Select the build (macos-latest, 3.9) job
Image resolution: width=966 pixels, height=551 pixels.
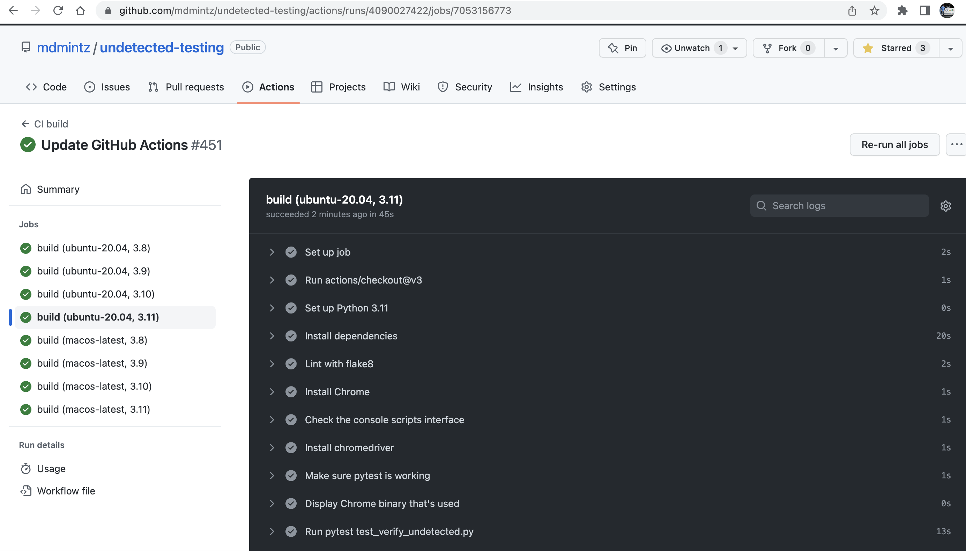(x=92, y=363)
